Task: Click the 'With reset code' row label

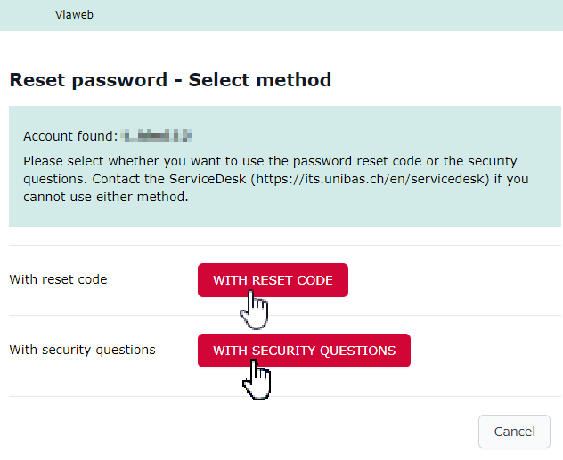Action: 58,279
